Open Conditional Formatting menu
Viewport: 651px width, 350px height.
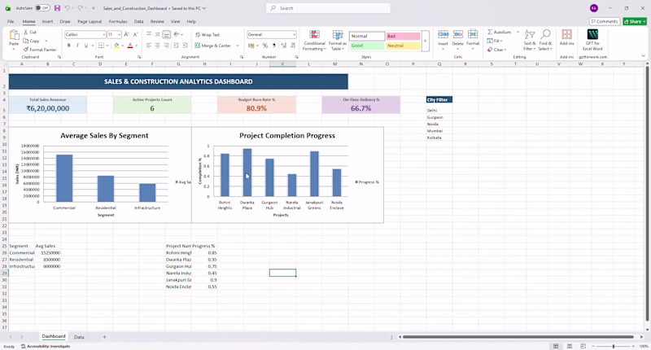pos(314,41)
